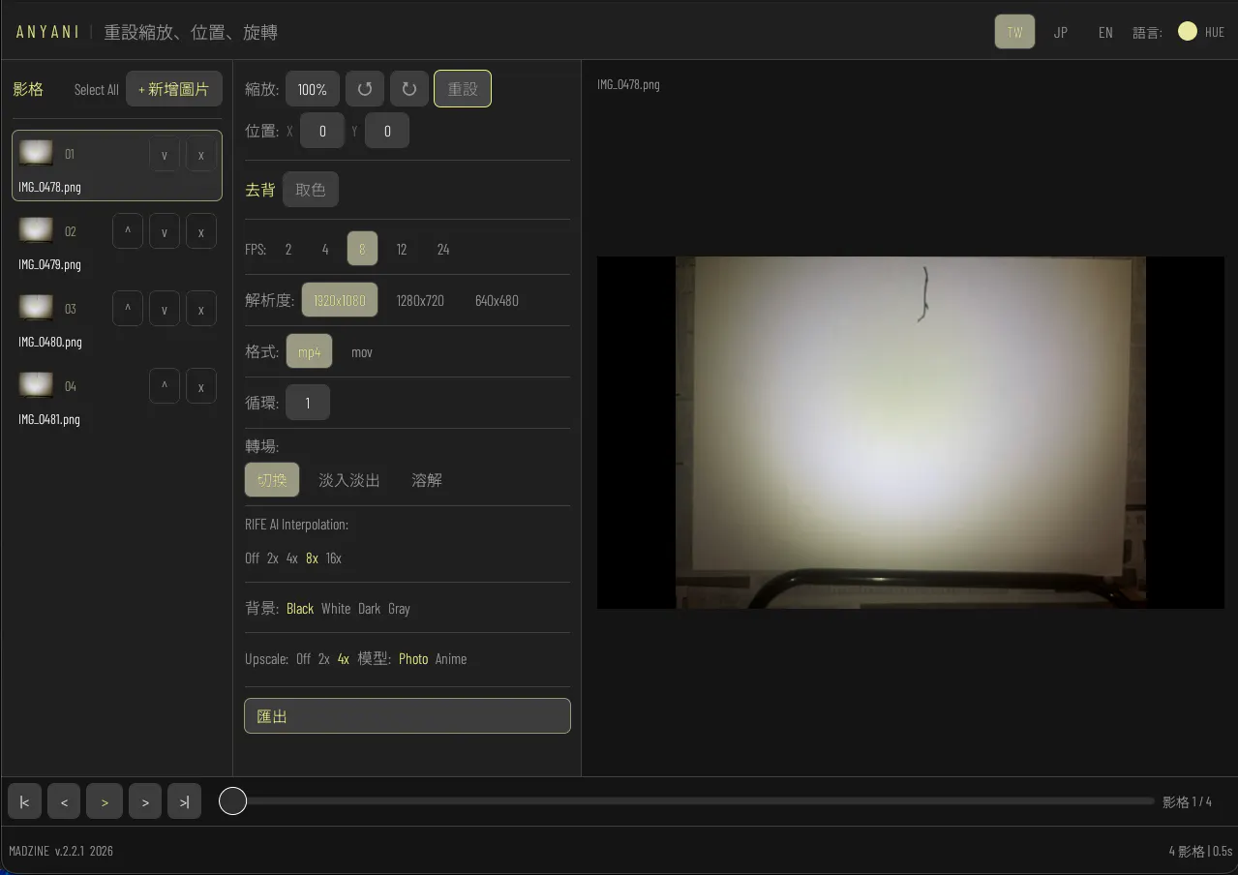
Task: Set Upscale to 2x
Action: (324, 658)
